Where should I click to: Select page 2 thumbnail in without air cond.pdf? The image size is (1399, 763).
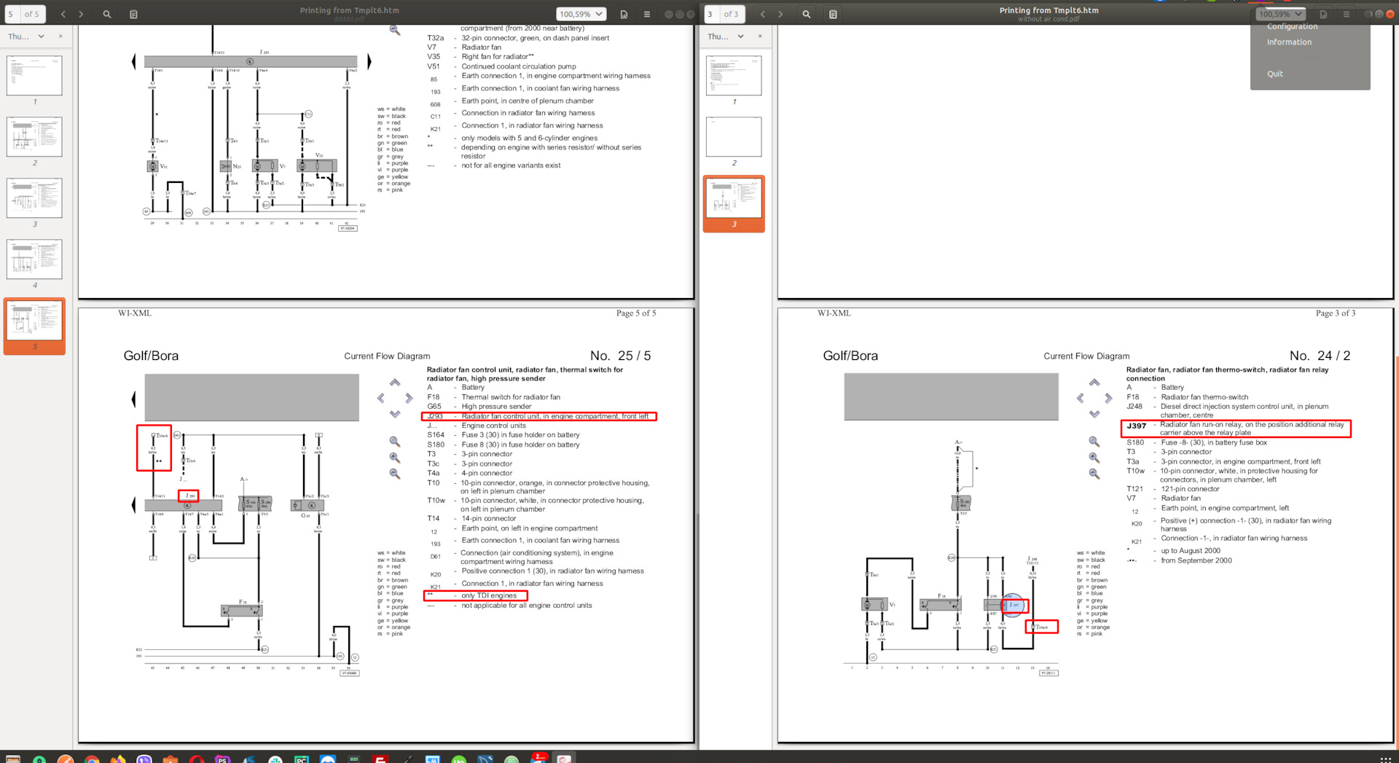[x=734, y=136]
